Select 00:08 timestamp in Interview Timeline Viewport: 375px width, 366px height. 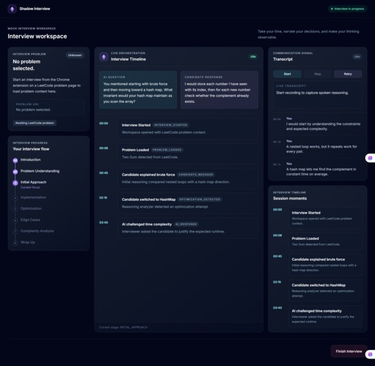pyautogui.click(x=103, y=148)
